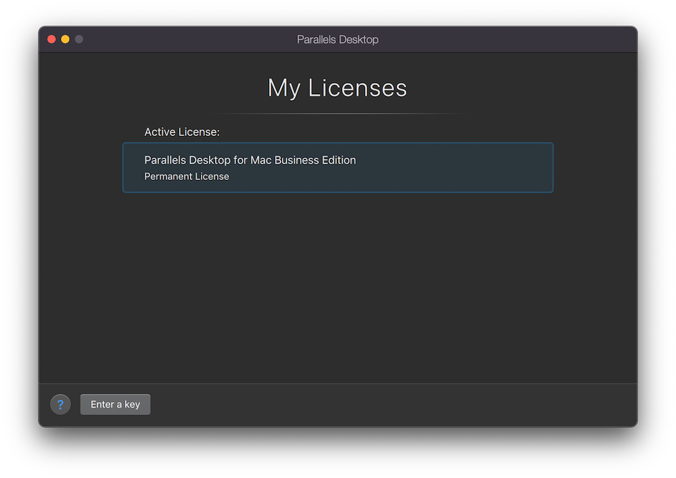Click the My Licenses heading
Screen dimensions: 676x478
tap(337, 88)
